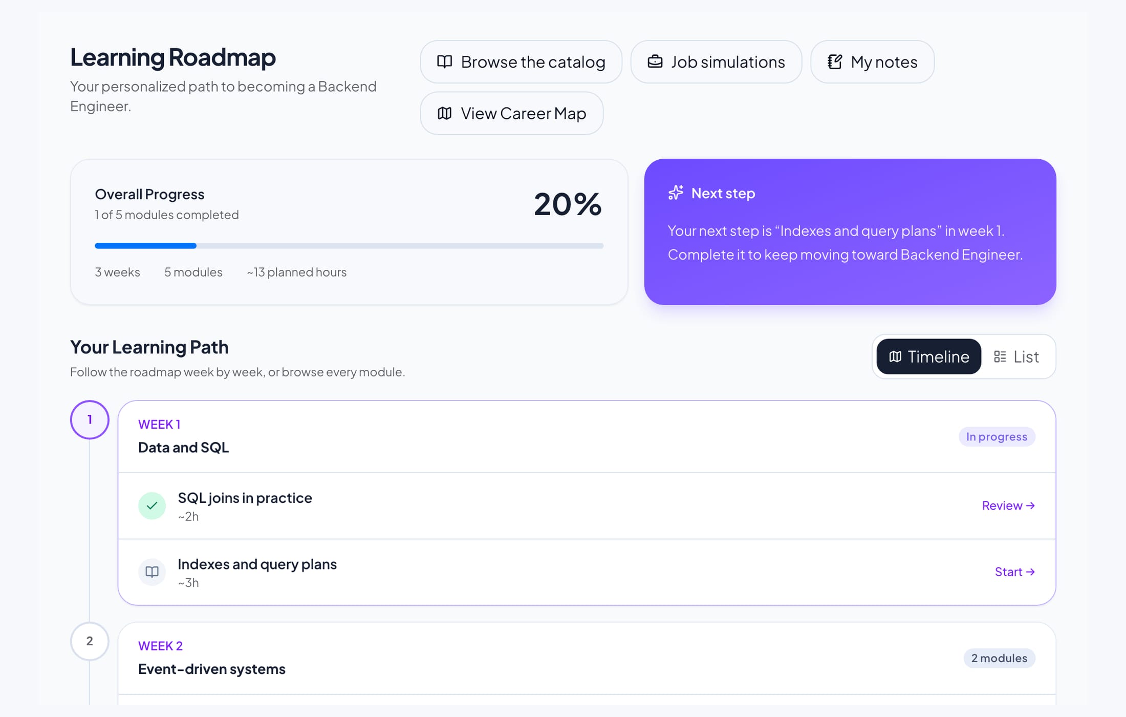The image size is (1126, 717).
Task: Click the book icon for Indexes and query plans
Action: 152,572
